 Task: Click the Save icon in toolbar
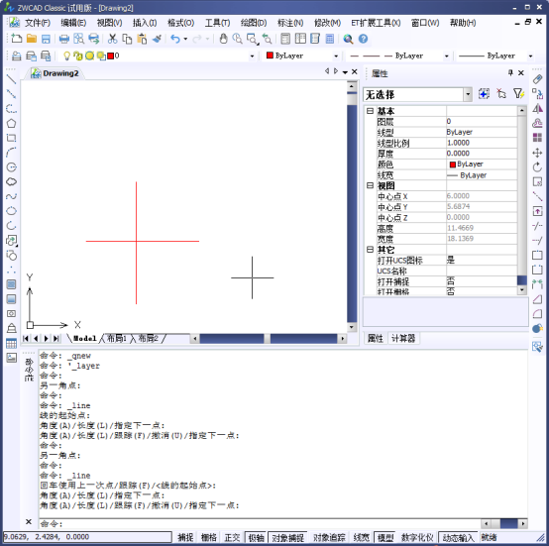click(46, 39)
